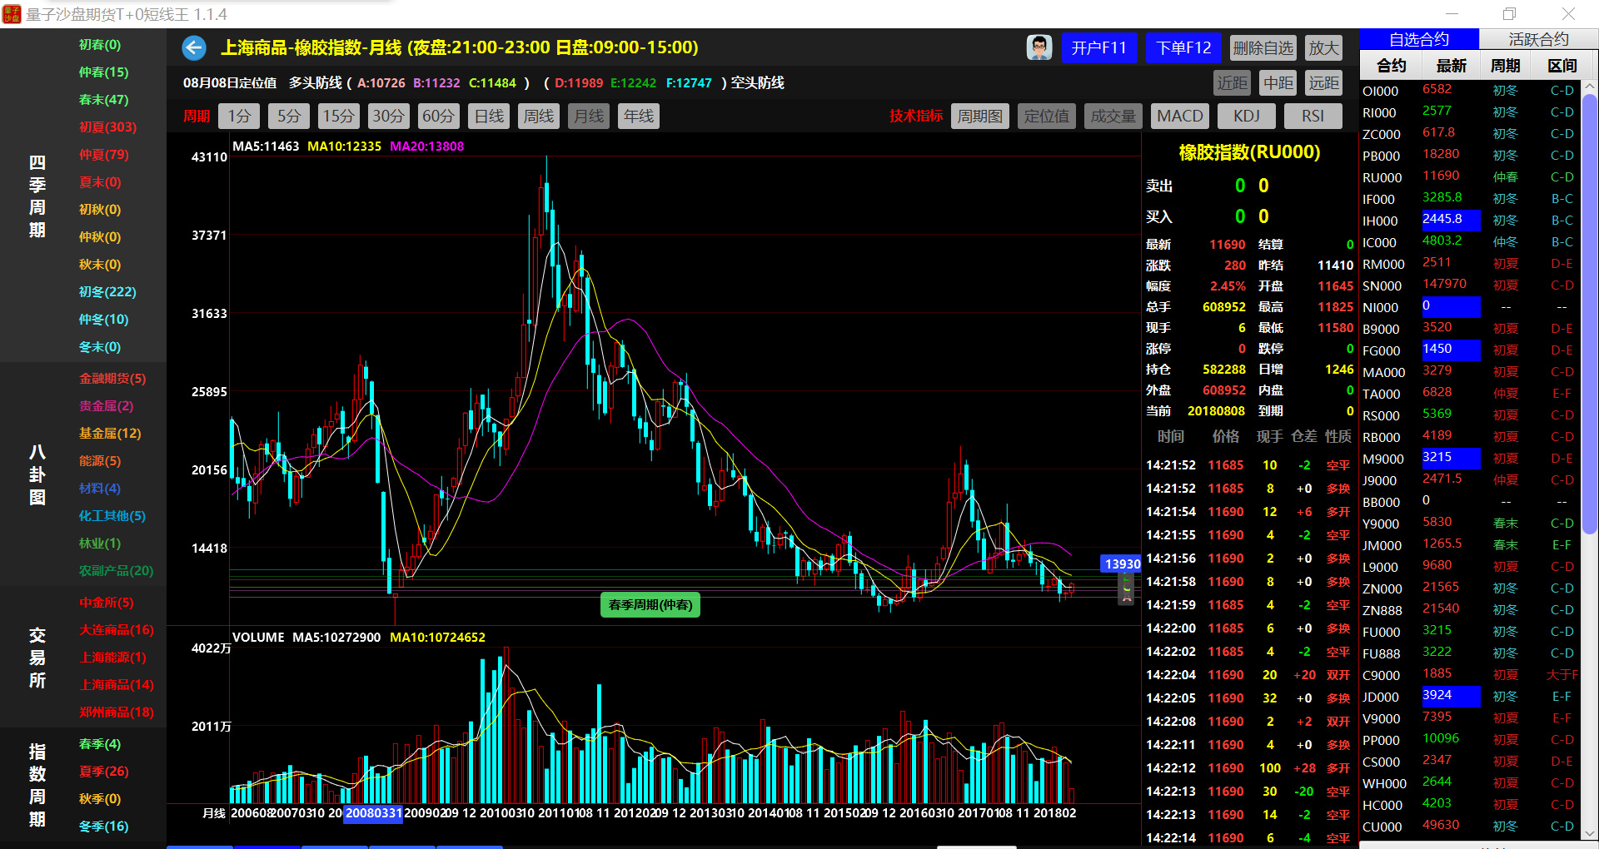Select the 近距 view button
The image size is (1599, 849).
[x=1232, y=82]
